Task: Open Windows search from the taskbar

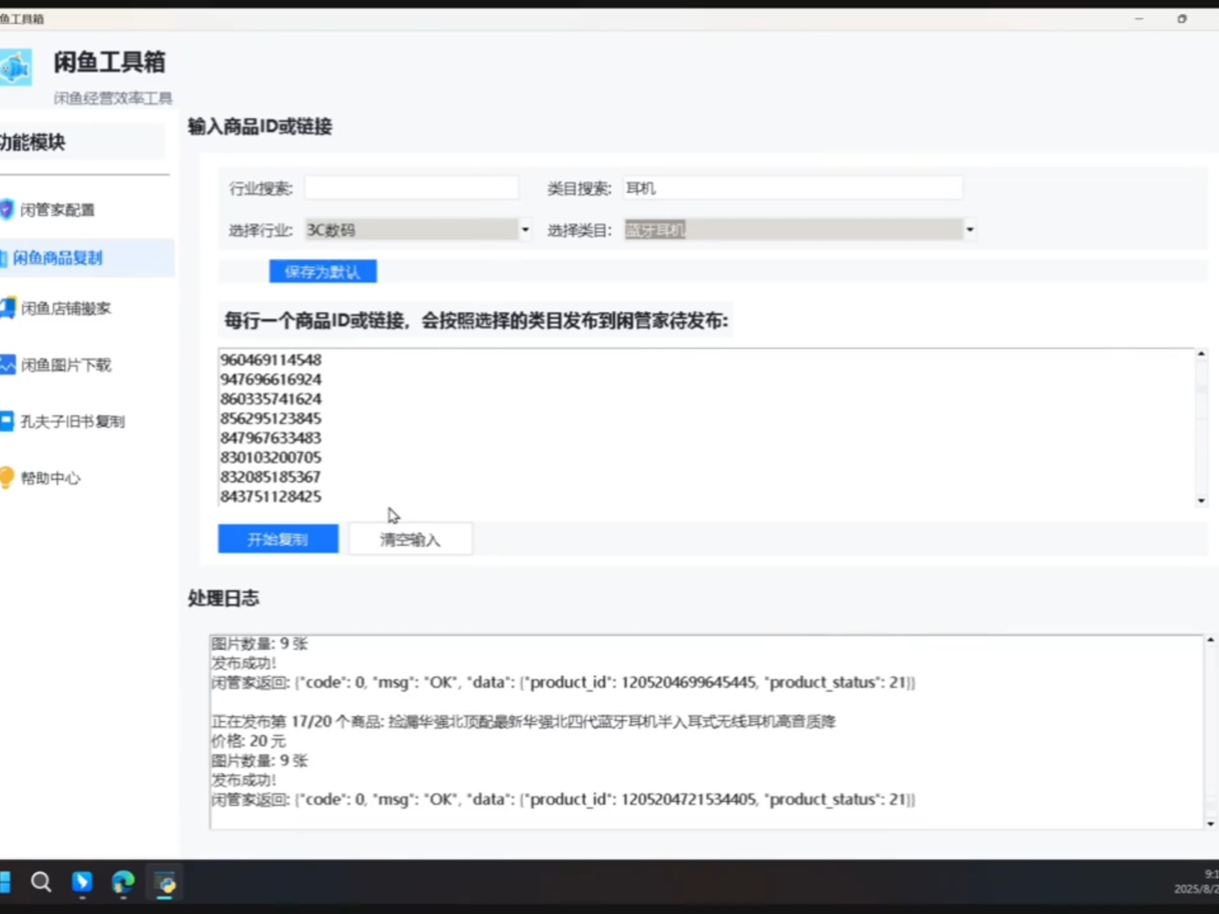Action: [41, 882]
